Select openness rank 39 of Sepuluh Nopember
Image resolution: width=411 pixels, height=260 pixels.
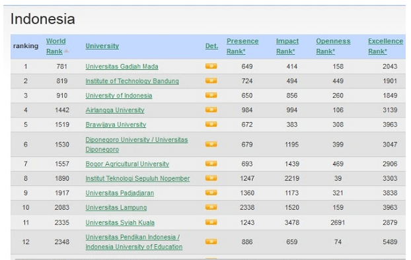(338, 179)
